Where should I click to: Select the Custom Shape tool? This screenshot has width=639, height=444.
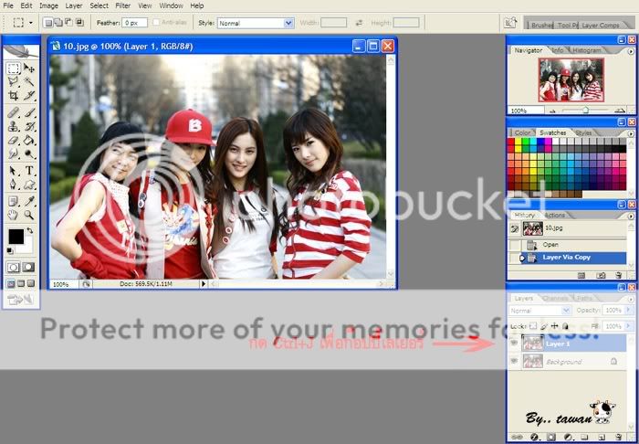pos(29,185)
